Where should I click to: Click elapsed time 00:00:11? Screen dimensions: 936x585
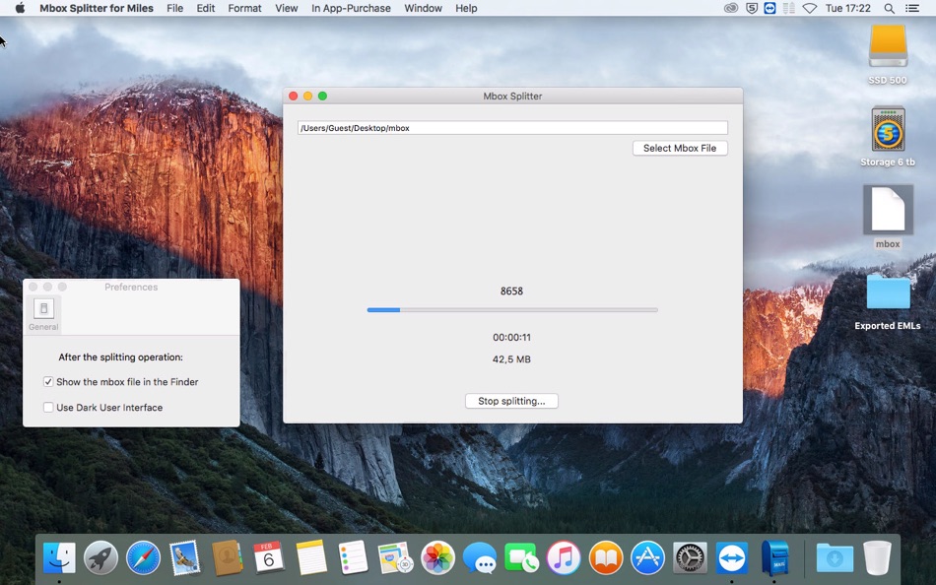pyautogui.click(x=511, y=337)
